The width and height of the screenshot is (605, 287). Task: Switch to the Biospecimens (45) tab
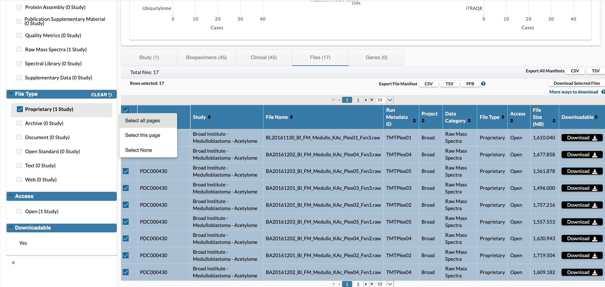point(206,57)
